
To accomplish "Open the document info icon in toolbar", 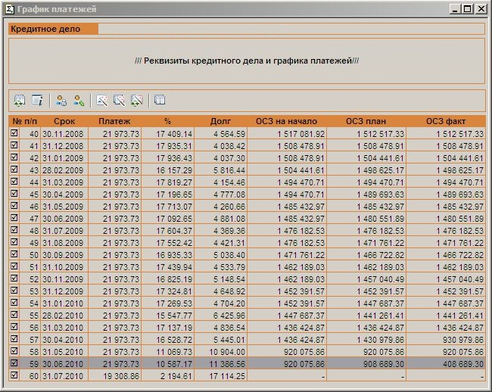I will point(36,100).
